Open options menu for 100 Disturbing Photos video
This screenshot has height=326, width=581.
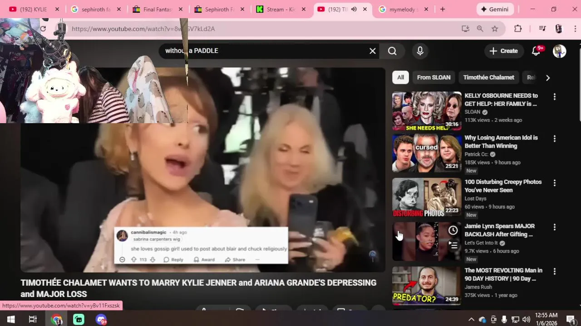(x=554, y=183)
